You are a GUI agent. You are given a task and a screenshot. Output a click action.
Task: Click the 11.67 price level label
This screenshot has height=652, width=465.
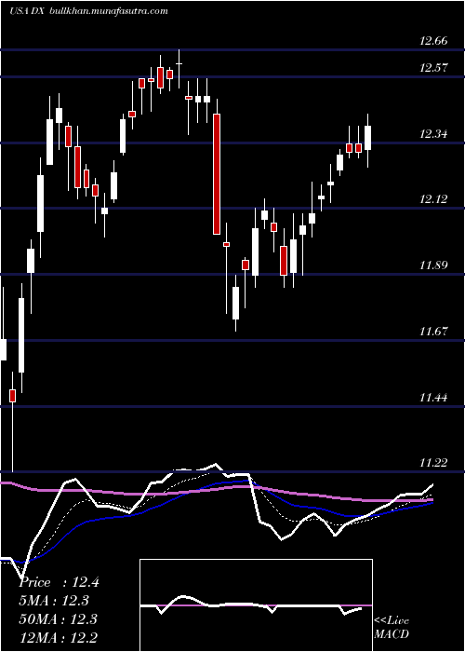coord(433,332)
